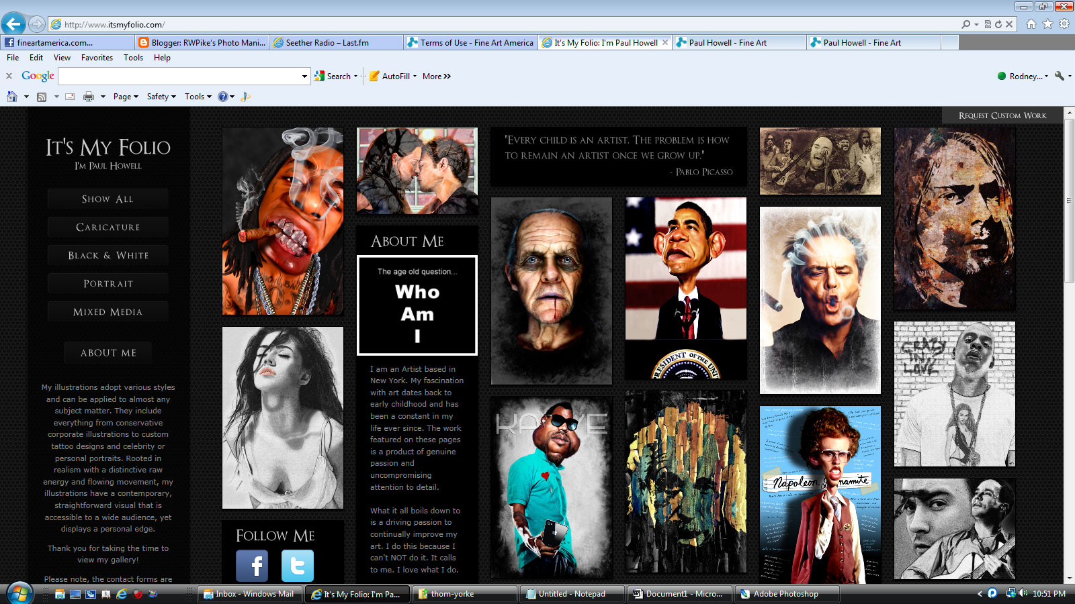The height and width of the screenshot is (604, 1075).
Task: Click the command bar Home icon
Action: [12, 97]
